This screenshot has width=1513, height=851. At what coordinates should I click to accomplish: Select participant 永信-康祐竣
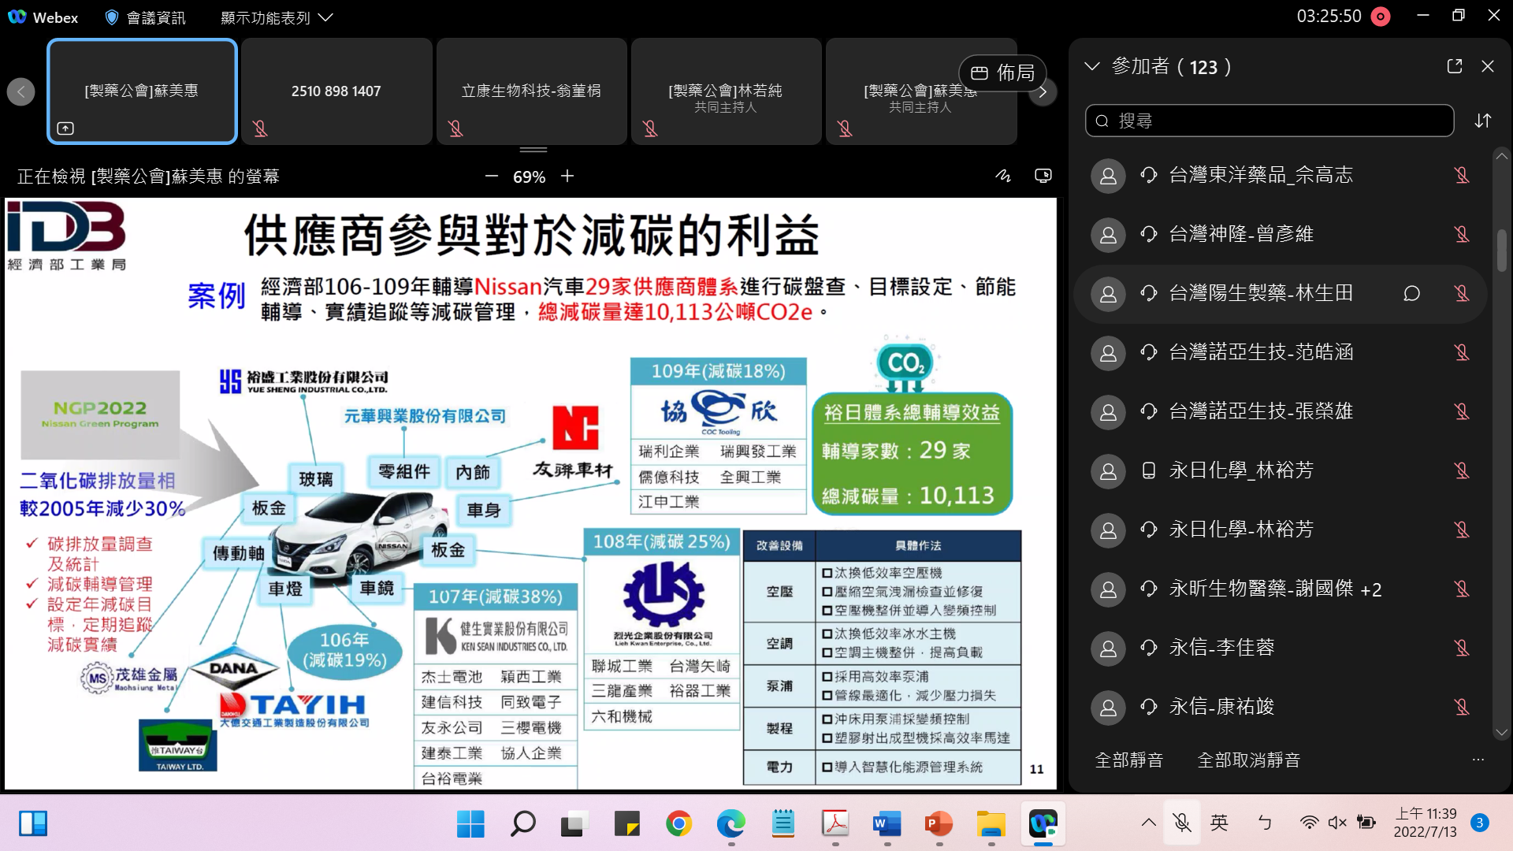click(x=1281, y=707)
